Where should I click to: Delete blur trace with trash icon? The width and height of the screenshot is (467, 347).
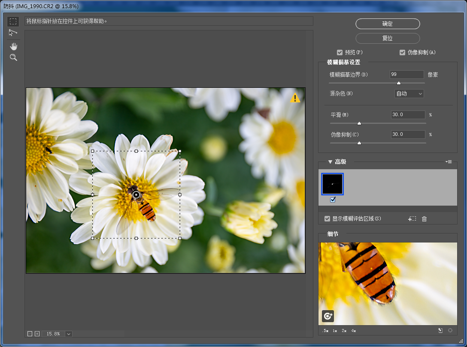click(424, 219)
